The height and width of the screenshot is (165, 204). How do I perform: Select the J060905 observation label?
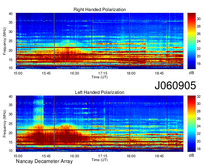point(175,85)
